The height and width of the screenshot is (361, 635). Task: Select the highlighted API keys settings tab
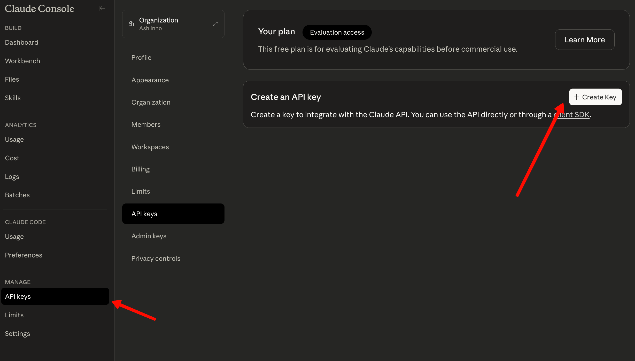tap(173, 214)
